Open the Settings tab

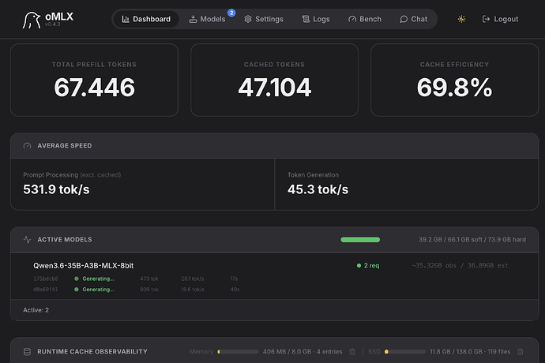coord(264,19)
